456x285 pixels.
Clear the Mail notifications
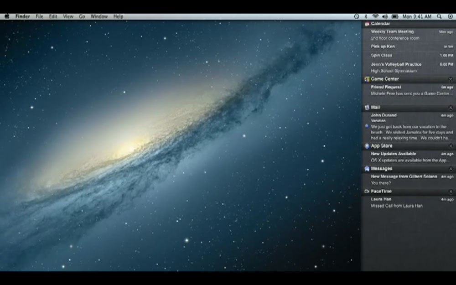tap(451, 108)
